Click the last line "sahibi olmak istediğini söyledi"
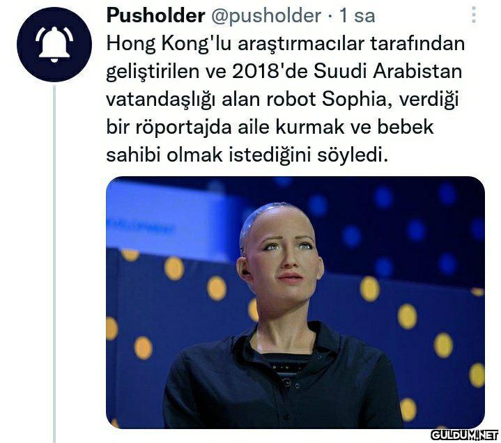 click(247, 155)
